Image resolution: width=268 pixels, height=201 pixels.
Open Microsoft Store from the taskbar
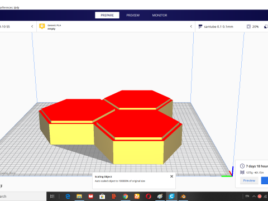pos(102,197)
